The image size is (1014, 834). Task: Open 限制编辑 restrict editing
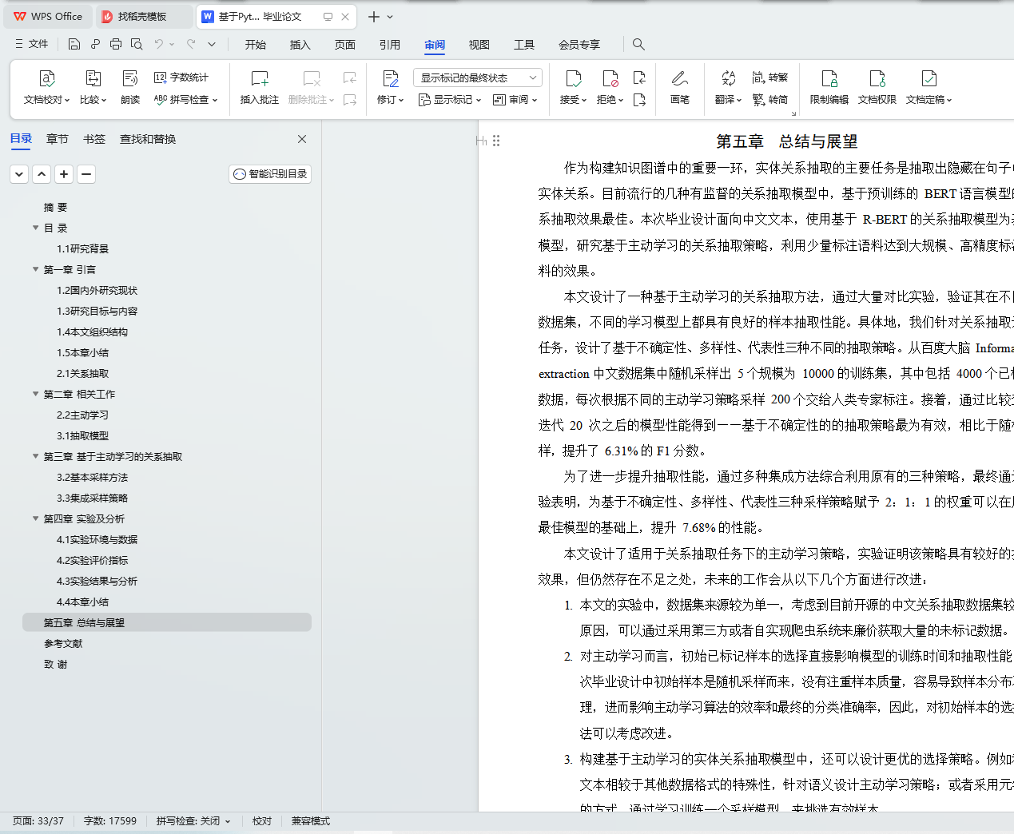point(829,88)
